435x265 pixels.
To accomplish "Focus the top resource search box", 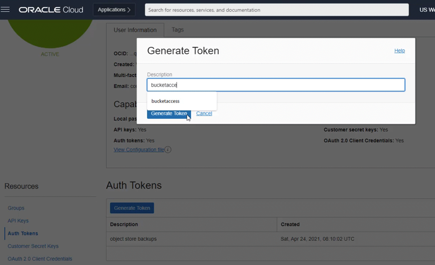I will coord(277,10).
